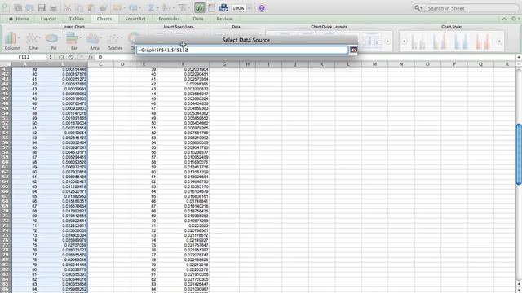Select the Format Painter brush icon
This screenshot has height=293, width=522.
point(103,7)
